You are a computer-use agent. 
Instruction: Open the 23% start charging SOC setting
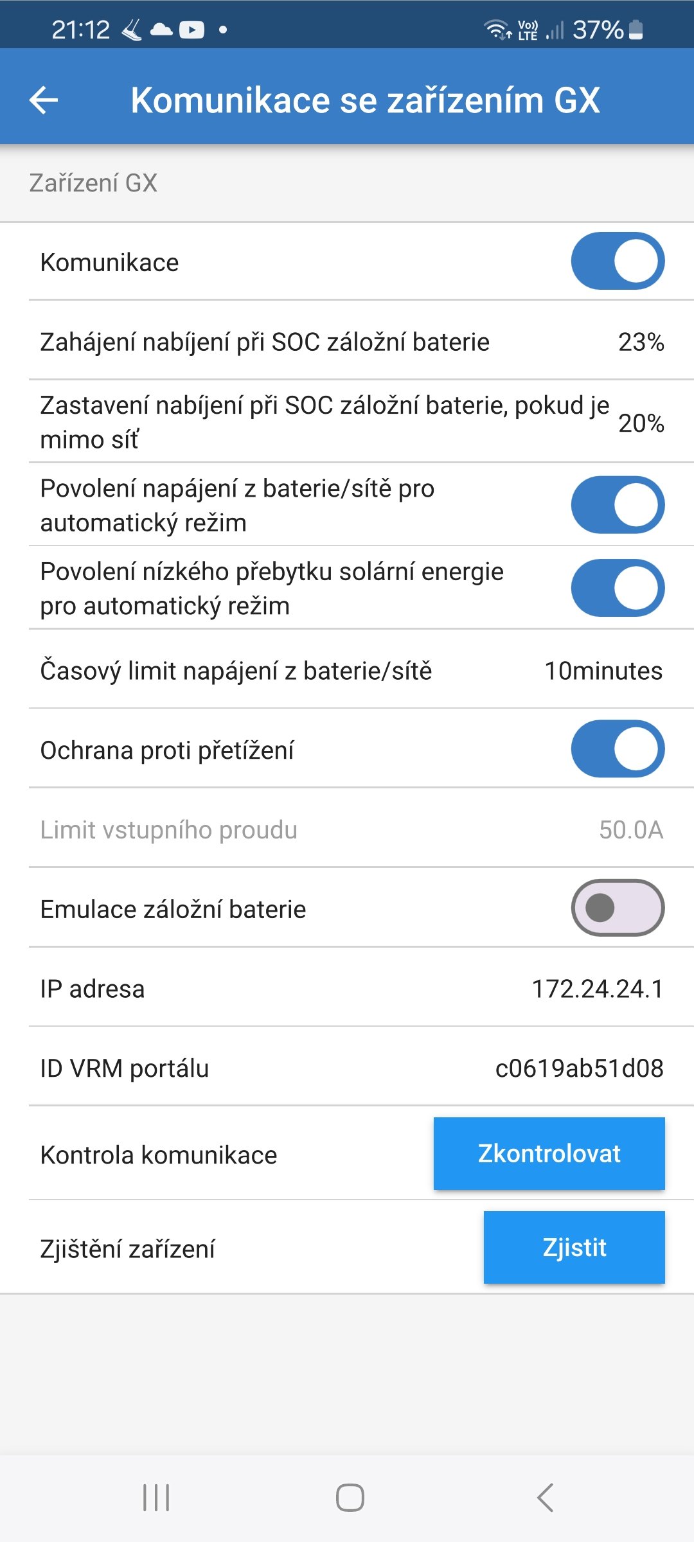(641, 342)
